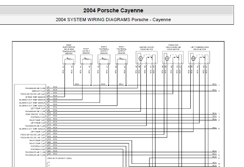
Task: Click the 'REAR EVAPORATIVE ... TEMPERATURE SENSOR' component label
Action: coord(69,49)
